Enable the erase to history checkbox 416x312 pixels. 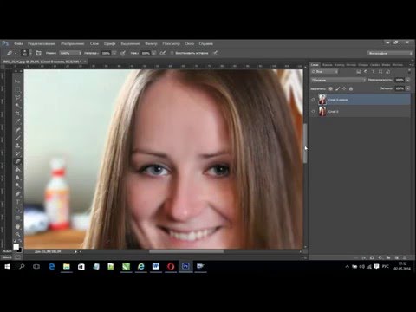tap(172, 53)
